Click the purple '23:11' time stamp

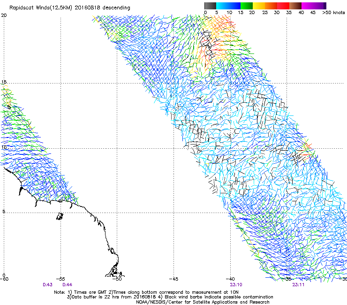[x=298, y=285]
